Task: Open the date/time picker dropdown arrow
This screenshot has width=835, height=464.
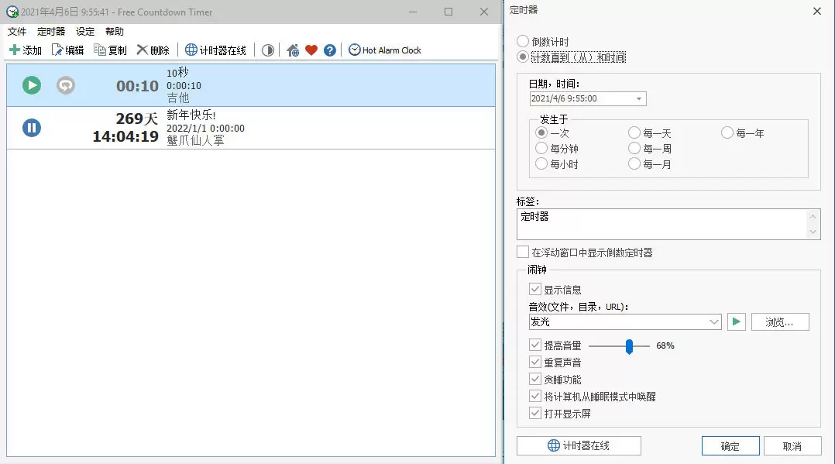Action: pyautogui.click(x=638, y=98)
